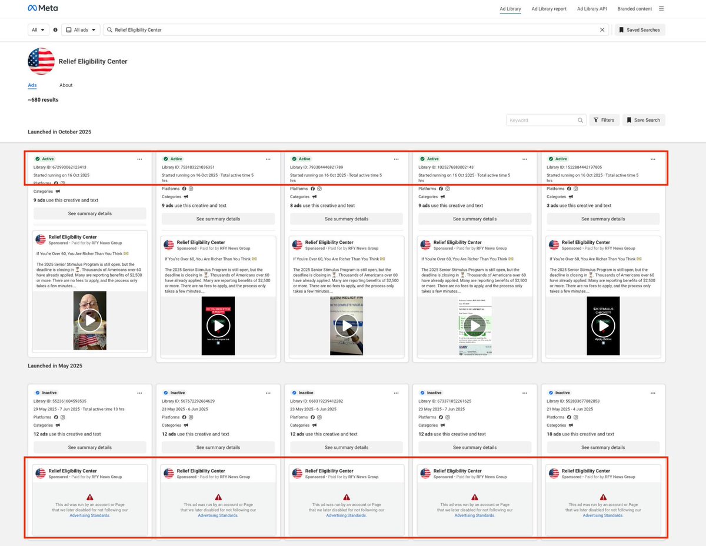Play the video in ad 753103221036351
The image size is (706, 546).
pyautogui.click(x=218, y=326)
